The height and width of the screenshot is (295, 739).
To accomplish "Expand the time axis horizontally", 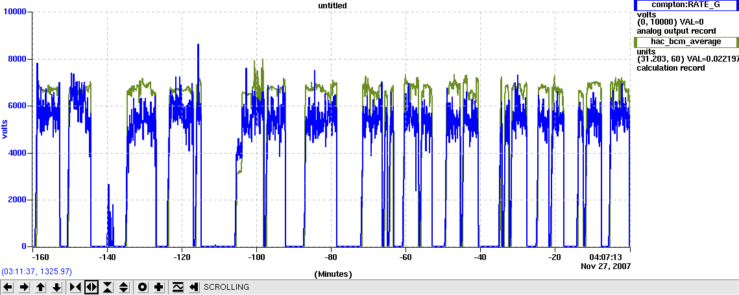I will 91,287.
